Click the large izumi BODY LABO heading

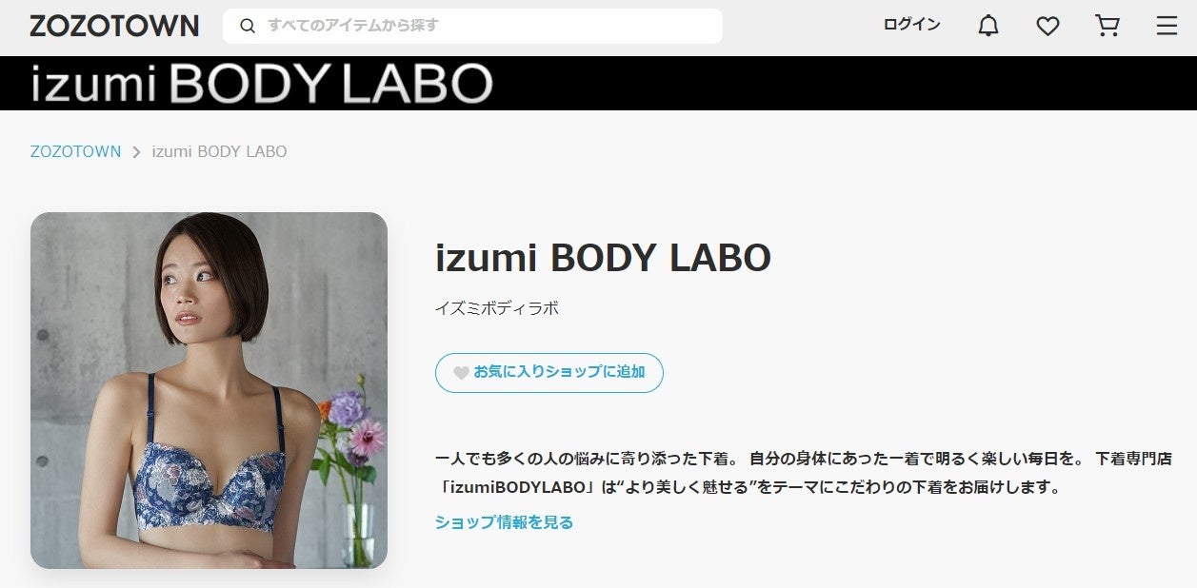coord(603,258)
